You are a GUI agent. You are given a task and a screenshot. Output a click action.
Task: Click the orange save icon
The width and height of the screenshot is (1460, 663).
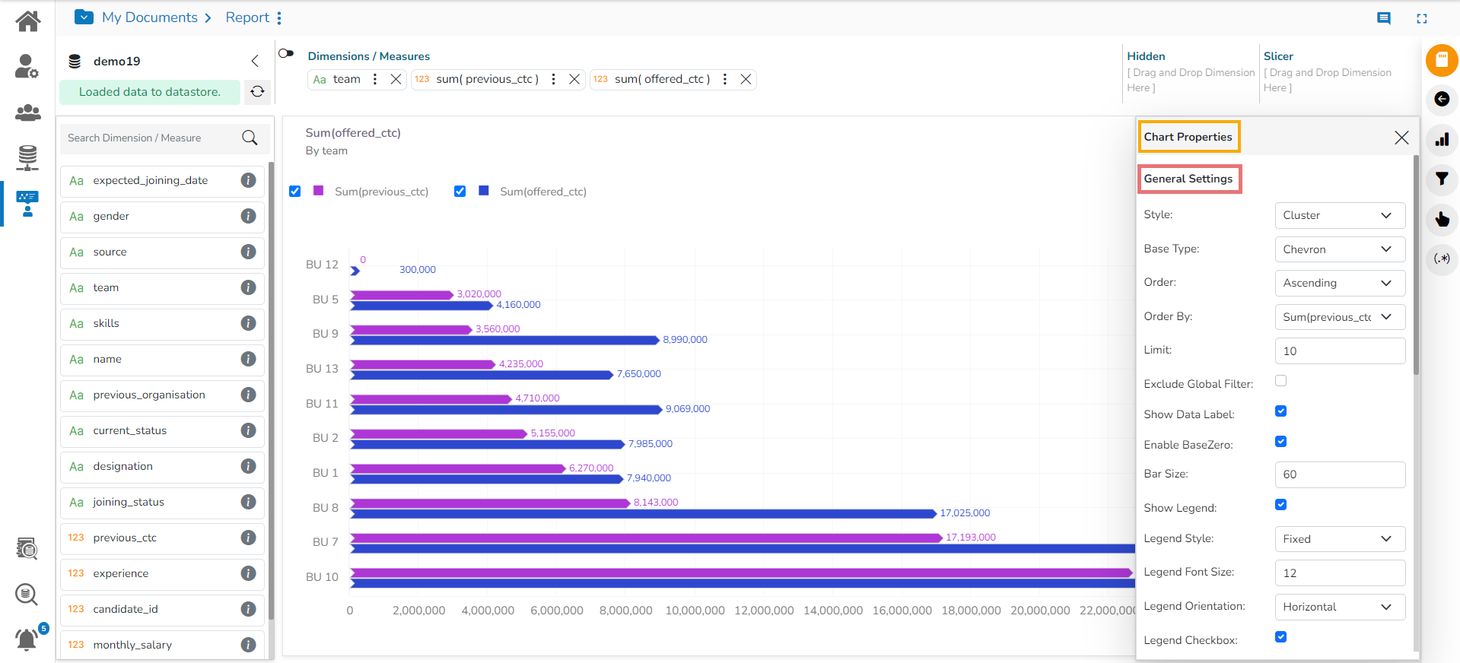[1441, 60]
